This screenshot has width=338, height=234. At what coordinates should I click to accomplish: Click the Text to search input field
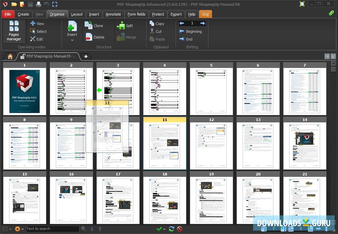pyautogui.click(x=52, y=229)
